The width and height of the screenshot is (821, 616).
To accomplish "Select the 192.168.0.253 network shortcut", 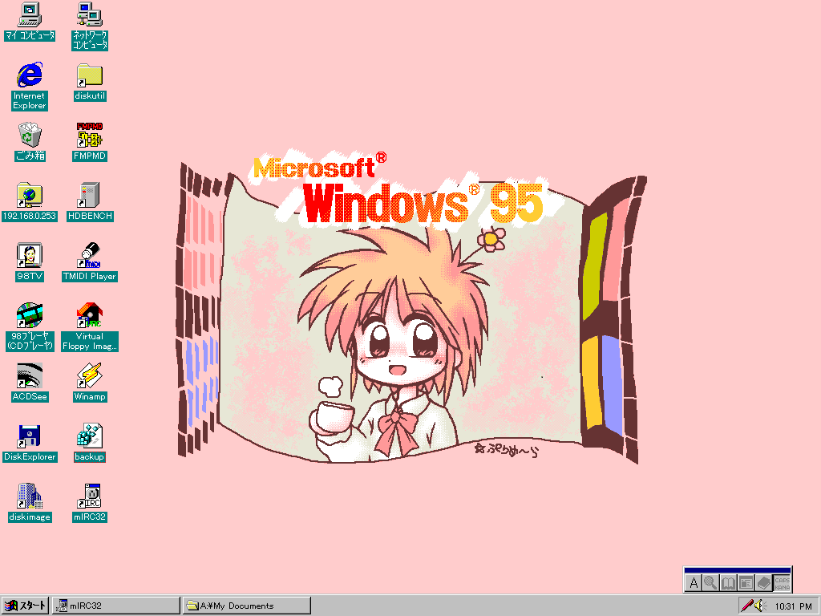I will (x=30, y=196).
